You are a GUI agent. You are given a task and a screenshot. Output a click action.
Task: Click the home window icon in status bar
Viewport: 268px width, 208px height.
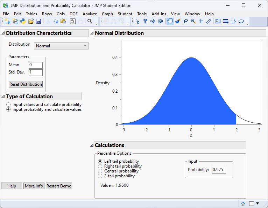(243, 204)
